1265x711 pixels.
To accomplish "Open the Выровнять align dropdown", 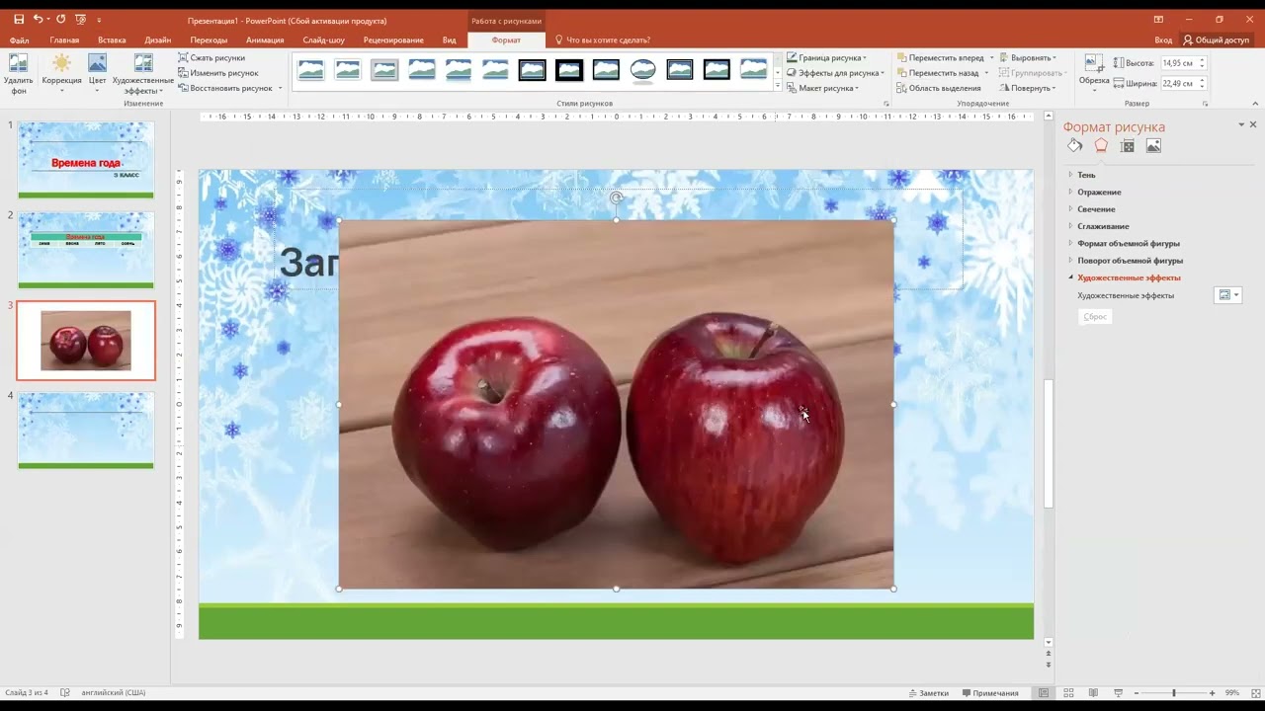I will pyautogui.click(x=1028, y=58).
